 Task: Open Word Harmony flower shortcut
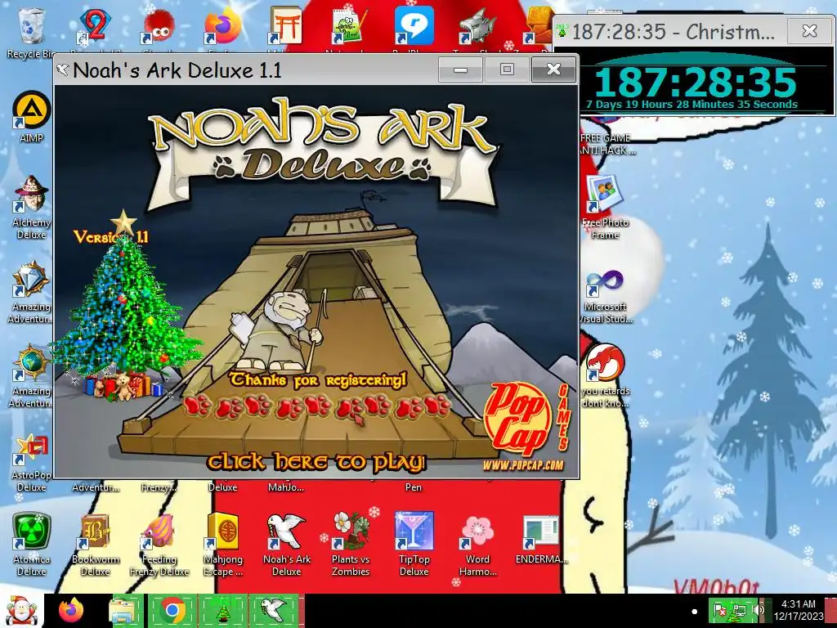pyautogui.click(x=477, y=545)
